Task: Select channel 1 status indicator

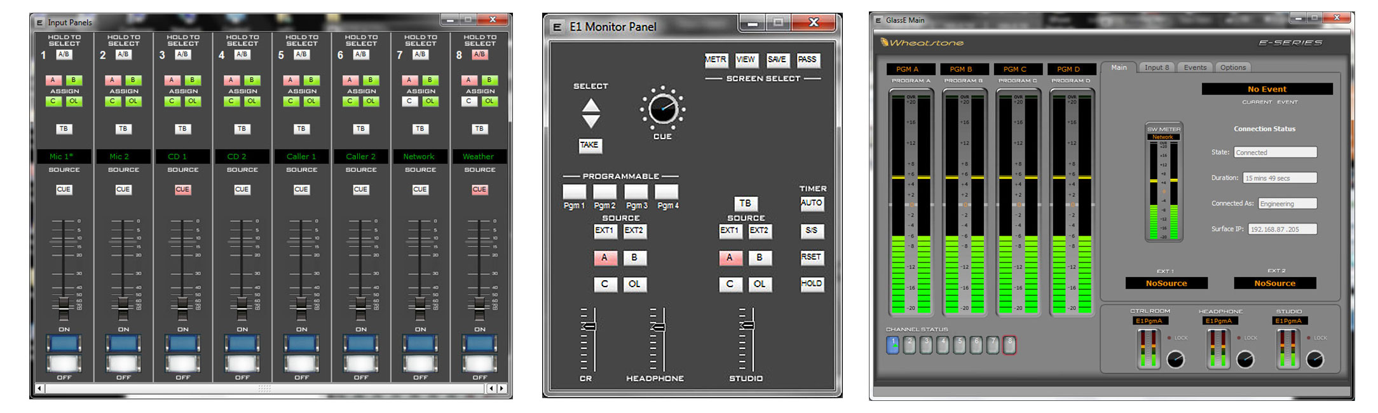Action: click(893, 344)
